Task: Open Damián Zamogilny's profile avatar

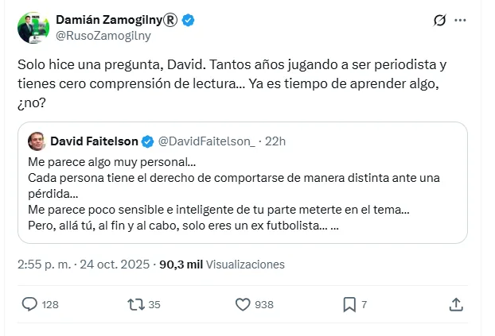Action: pos(32,27)
